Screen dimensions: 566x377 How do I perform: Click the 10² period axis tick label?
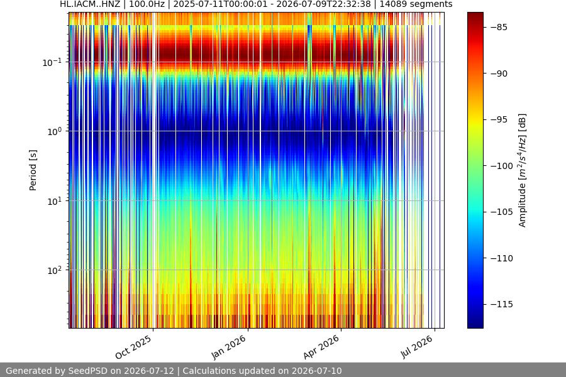(x=54, y=271)
